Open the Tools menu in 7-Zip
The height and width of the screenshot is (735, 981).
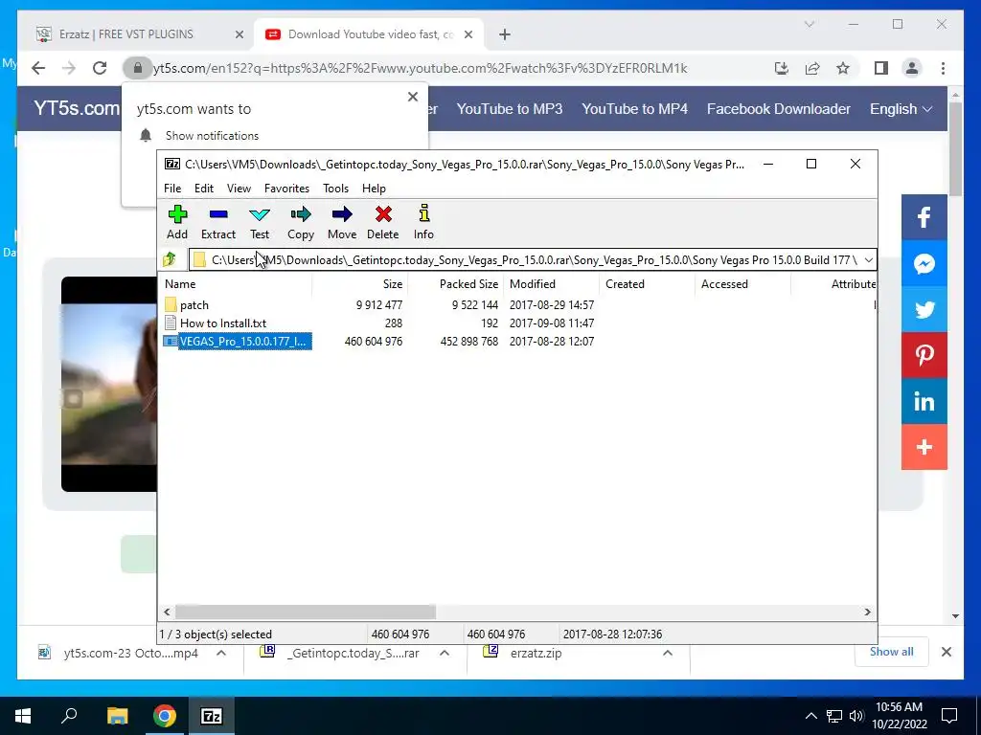pyautogui.click(x=335, y=189)
